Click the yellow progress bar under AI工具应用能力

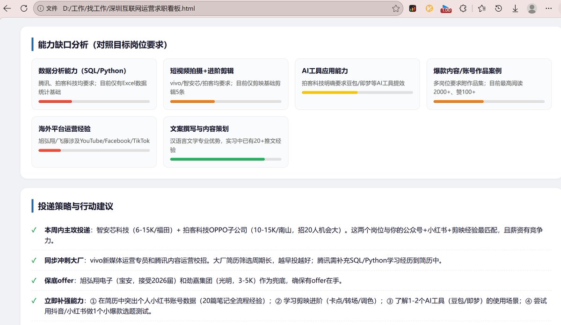coord(357,92)
